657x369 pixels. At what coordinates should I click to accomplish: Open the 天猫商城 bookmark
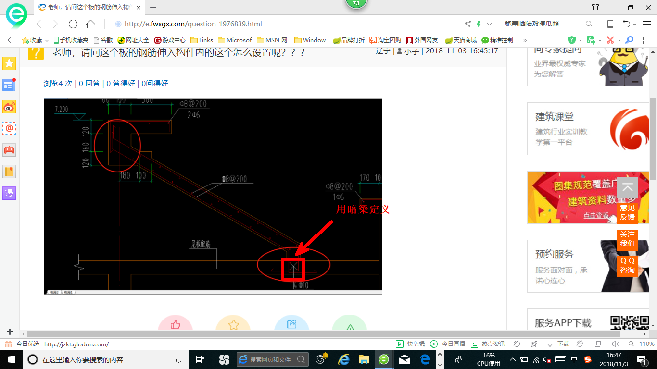coord(461,40)
